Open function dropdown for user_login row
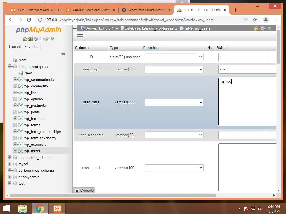 point(174,69)
